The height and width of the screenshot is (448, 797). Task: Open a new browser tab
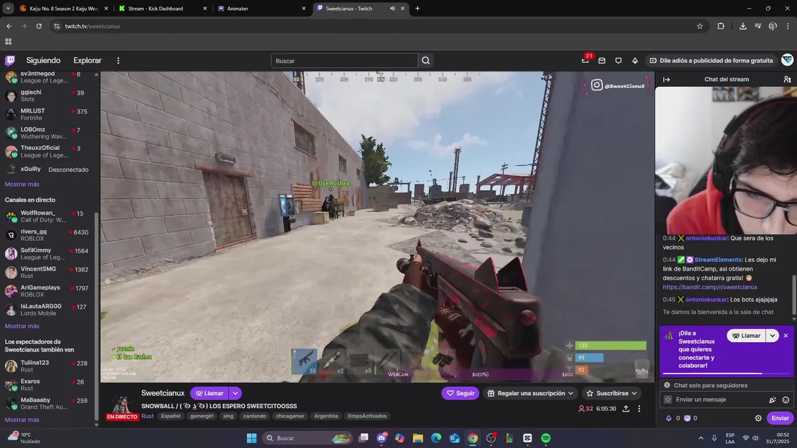pos(417,8)
